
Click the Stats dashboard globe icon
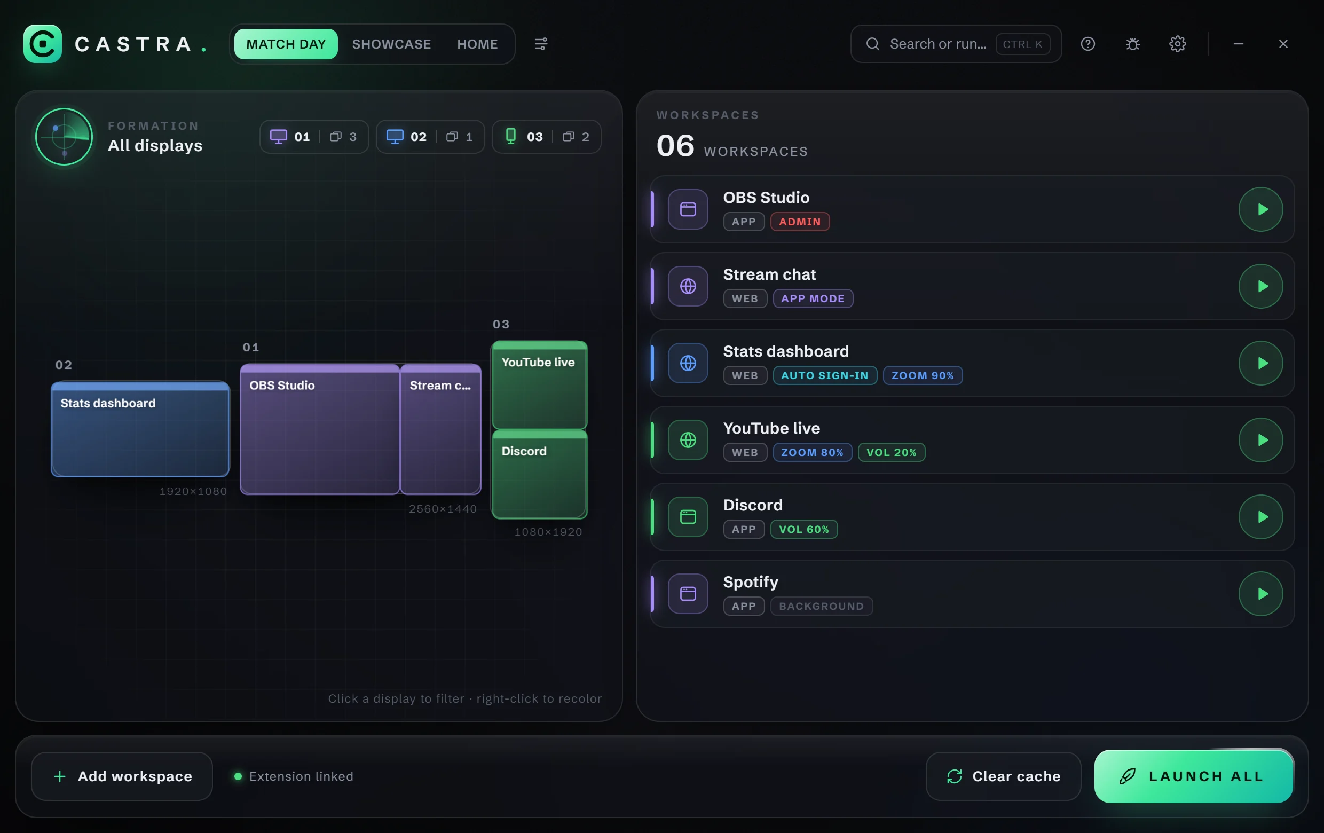point(688,363)
